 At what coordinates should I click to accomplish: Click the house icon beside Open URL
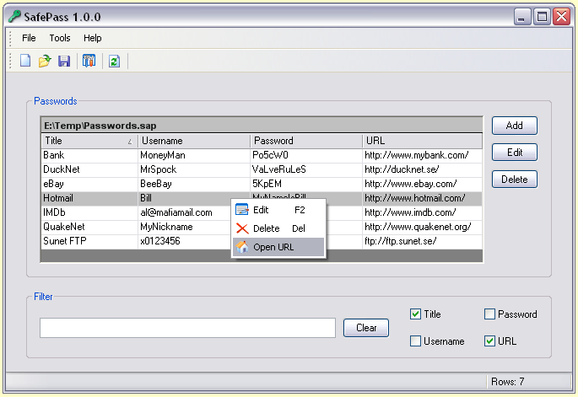(242, 247)
